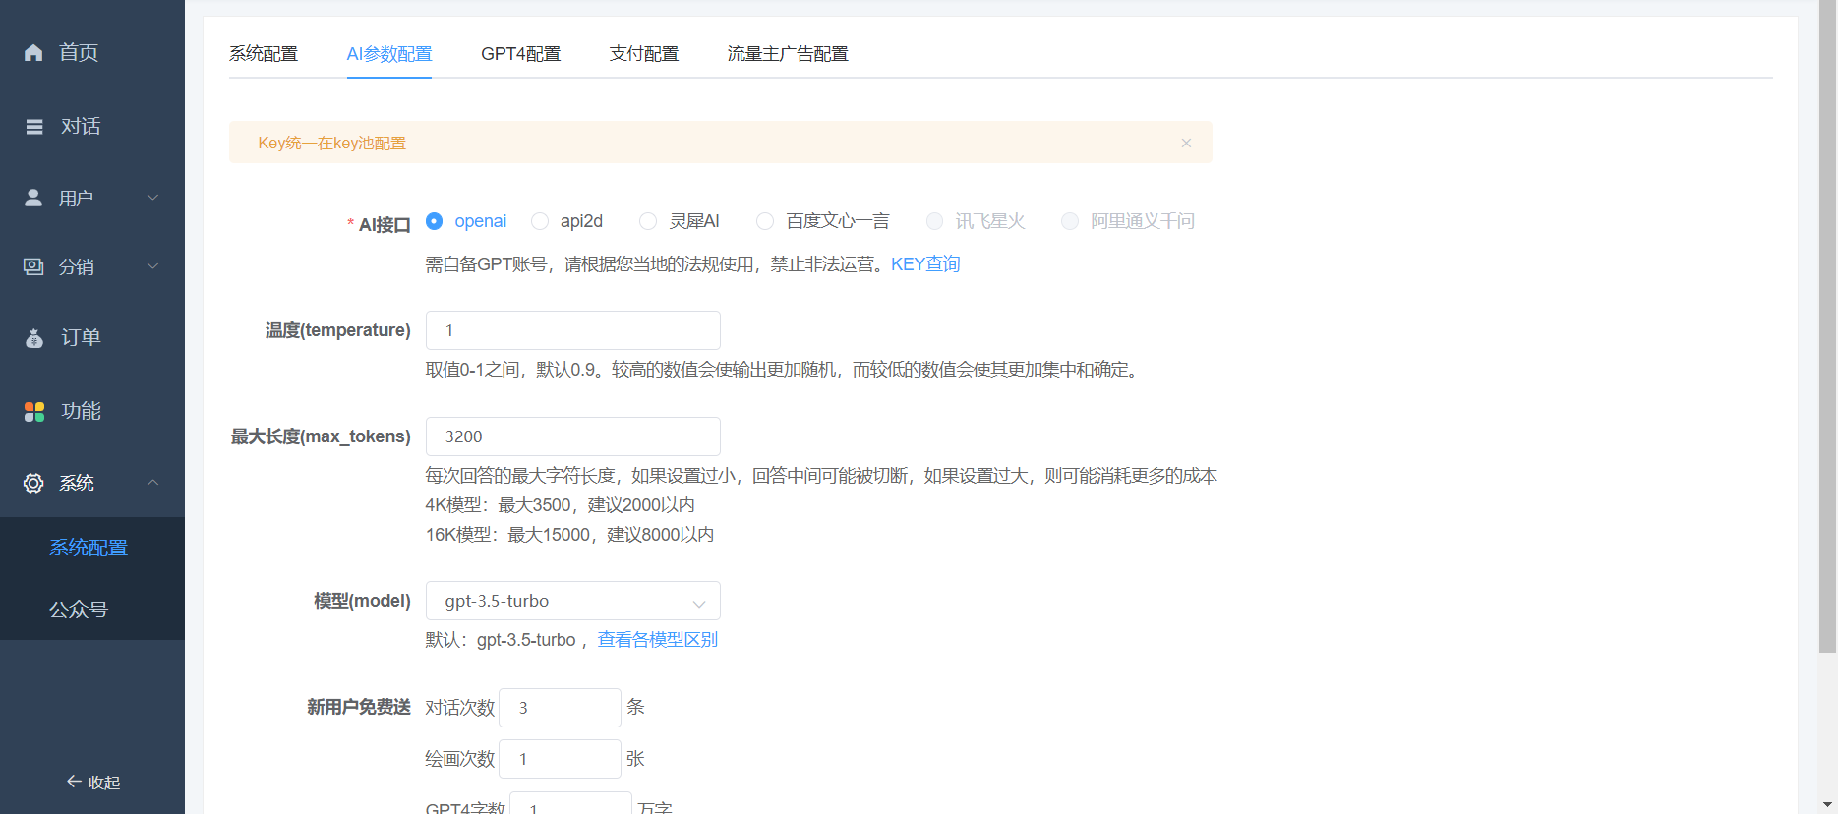Click the colorful grid icon beside 功能
Screen dimensions: 1838x814
[34, 412]
